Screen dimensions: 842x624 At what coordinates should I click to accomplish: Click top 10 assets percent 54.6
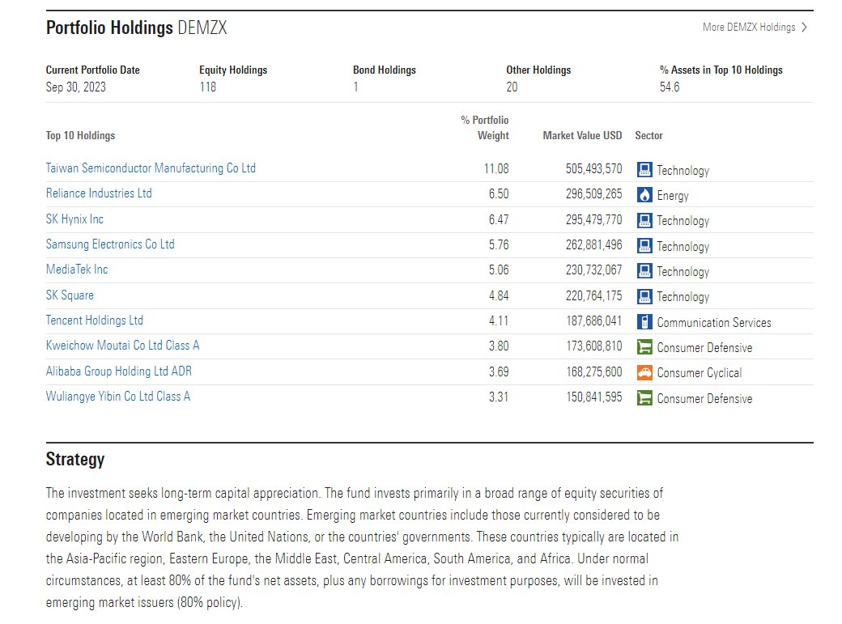(670, 87)
